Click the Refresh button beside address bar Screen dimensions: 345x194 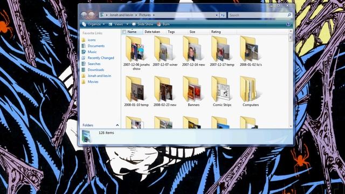223,15
